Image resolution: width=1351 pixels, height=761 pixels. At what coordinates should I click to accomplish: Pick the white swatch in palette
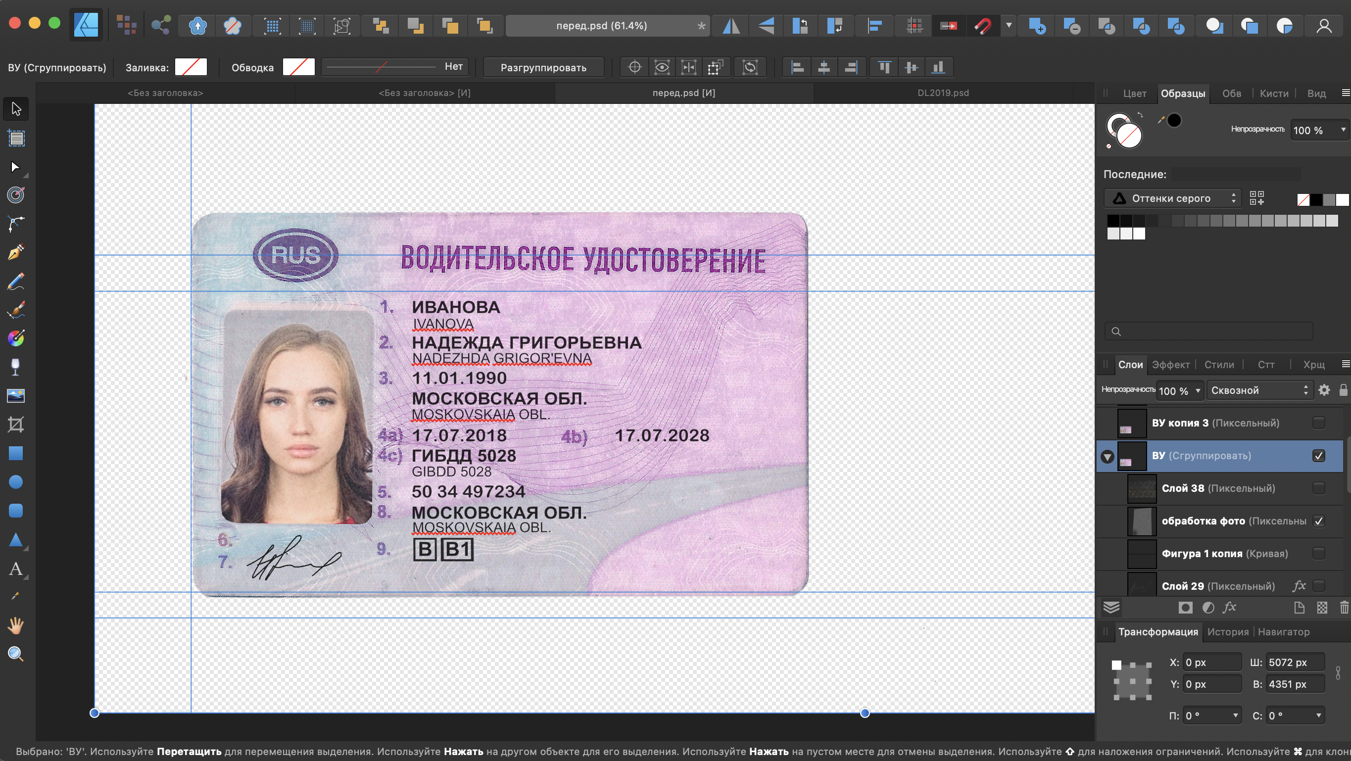pos(1139,234)
